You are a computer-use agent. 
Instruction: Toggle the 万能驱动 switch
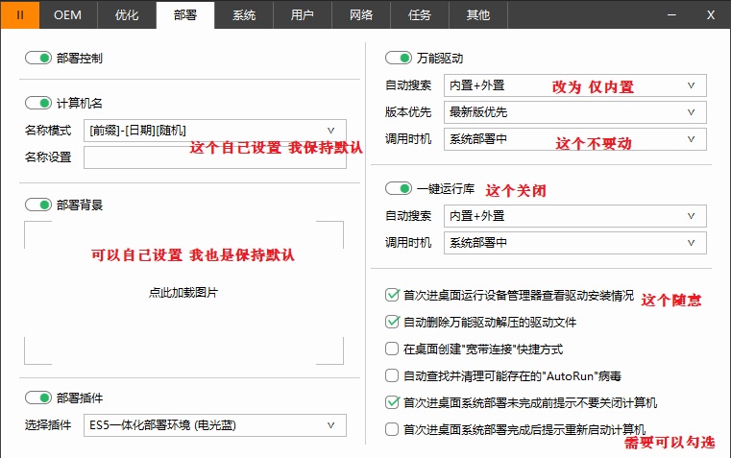coord(398,59)
